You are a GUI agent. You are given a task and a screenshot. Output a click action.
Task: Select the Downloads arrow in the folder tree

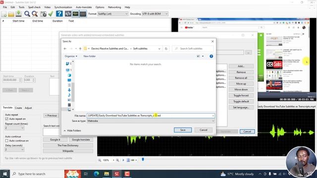coord(69,90)
